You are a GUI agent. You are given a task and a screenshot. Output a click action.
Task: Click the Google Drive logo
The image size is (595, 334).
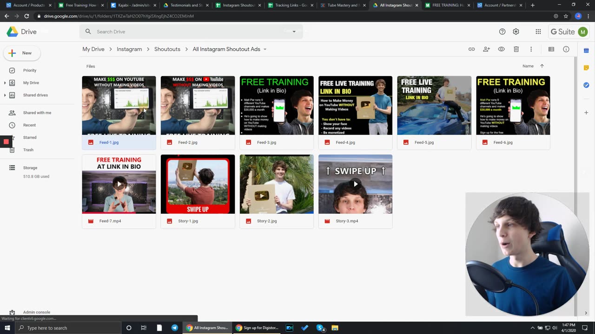click(21, 32)
